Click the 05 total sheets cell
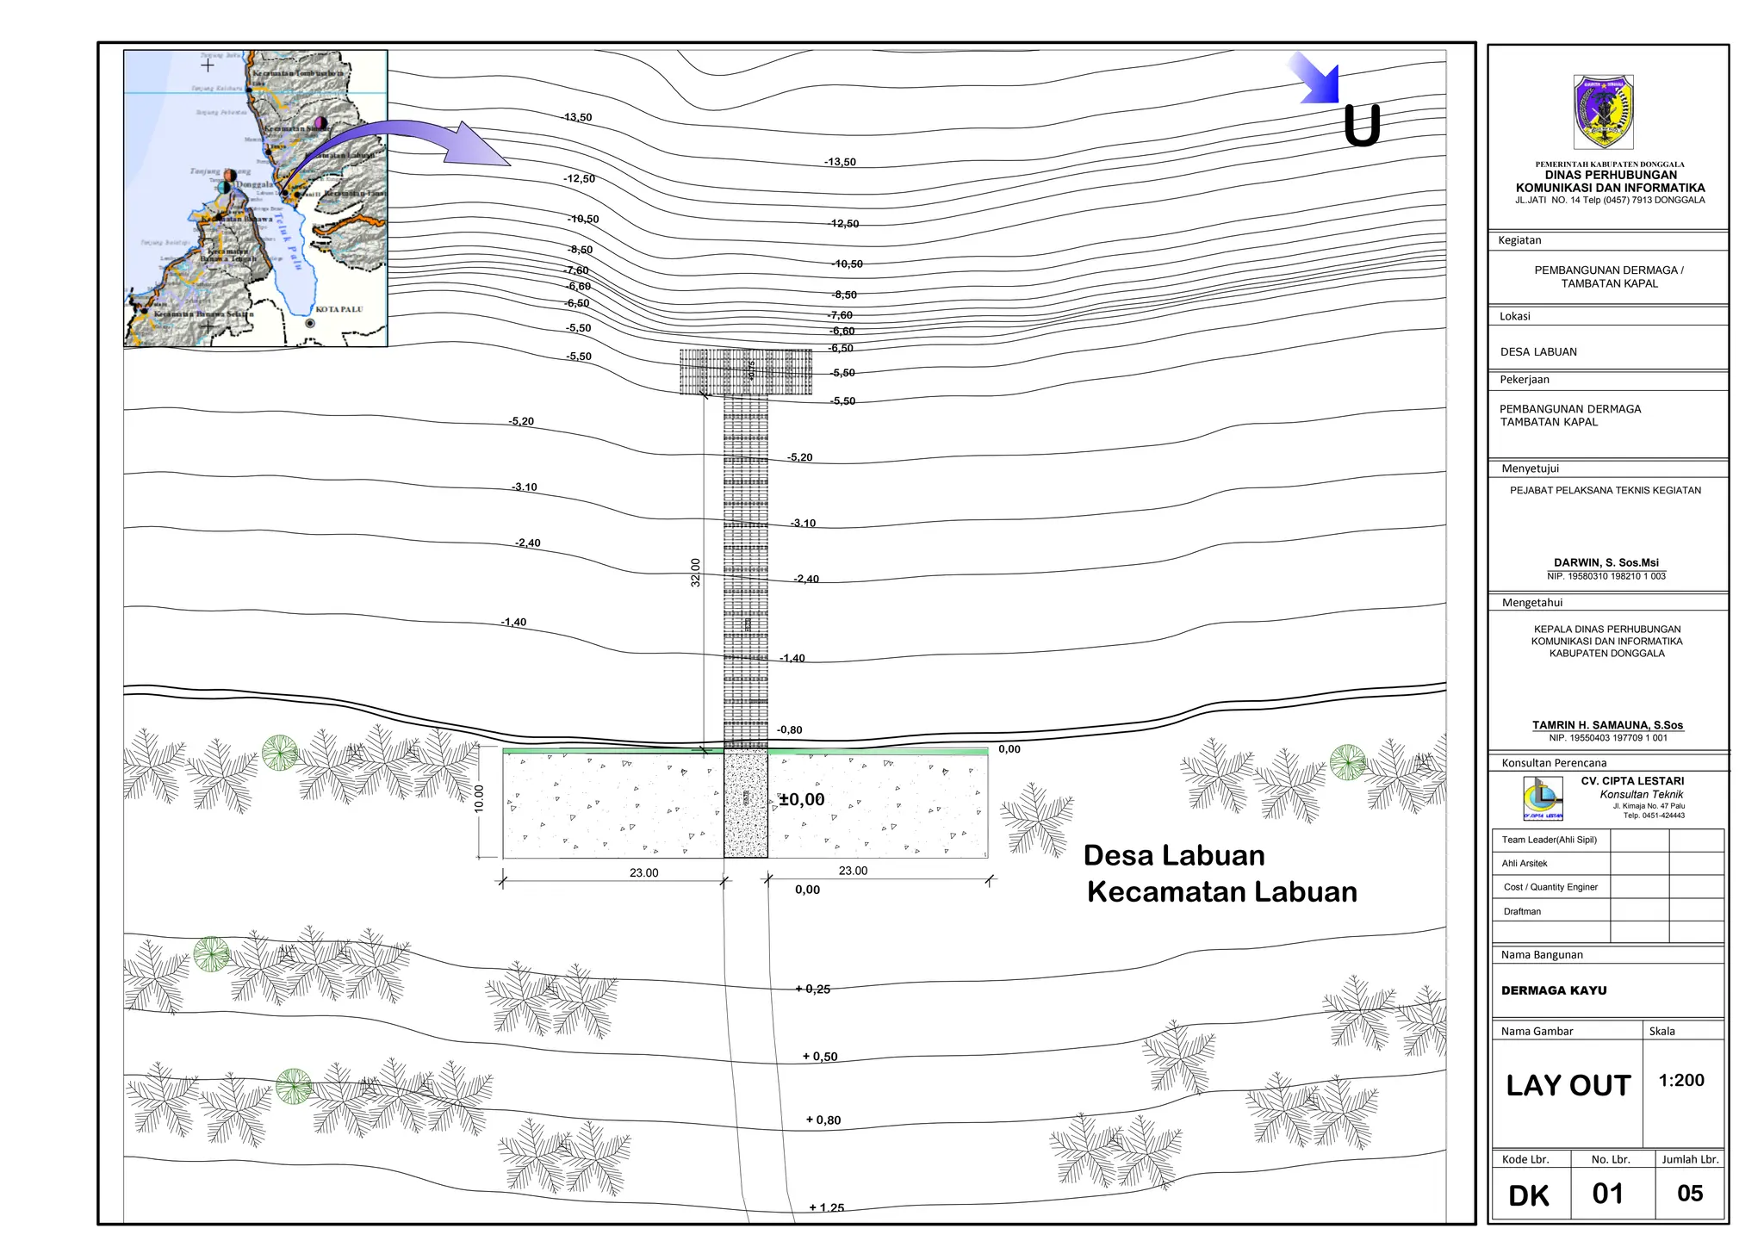The width and height of the screenshot is (1764, 1247). coord(1690,1194)
